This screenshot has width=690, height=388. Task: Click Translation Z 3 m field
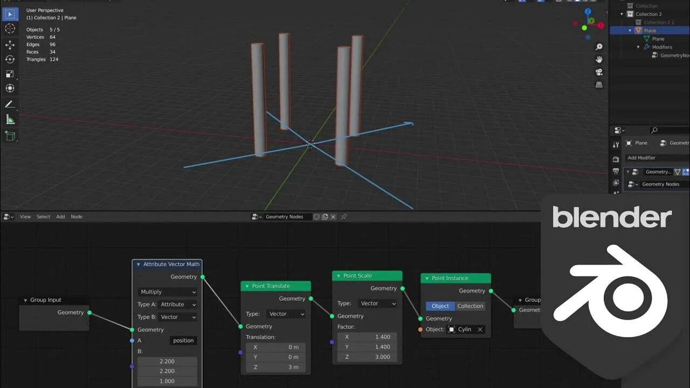tap(275, 367)
